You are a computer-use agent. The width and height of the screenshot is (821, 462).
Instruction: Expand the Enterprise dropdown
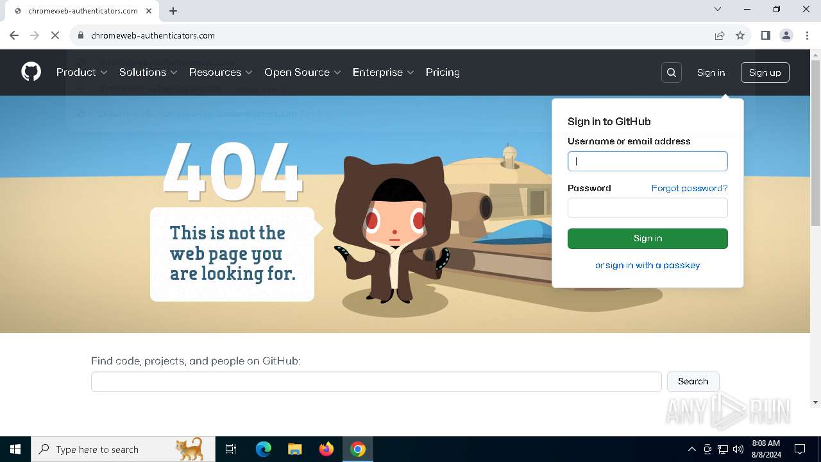coord(384,72)
